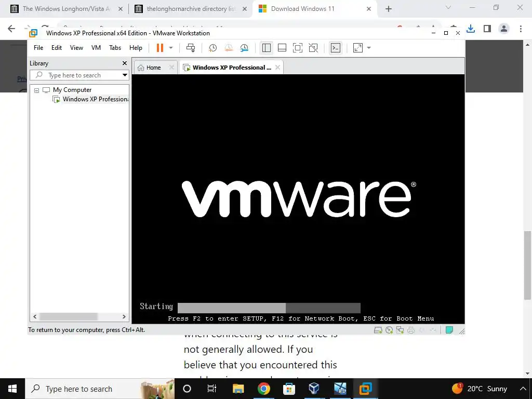
Task: Click inside the VMware guest boot screen
Action: [x=298, y=199]
